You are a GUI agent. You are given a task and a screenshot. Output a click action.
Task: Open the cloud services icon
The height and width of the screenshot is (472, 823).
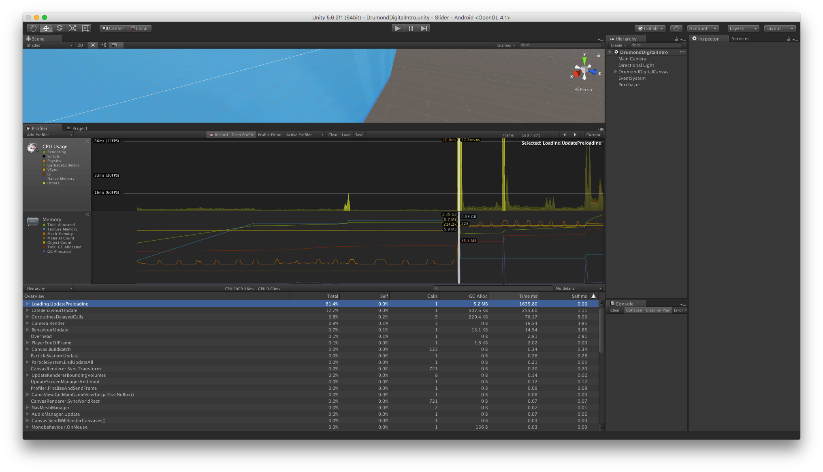point(676,28)
